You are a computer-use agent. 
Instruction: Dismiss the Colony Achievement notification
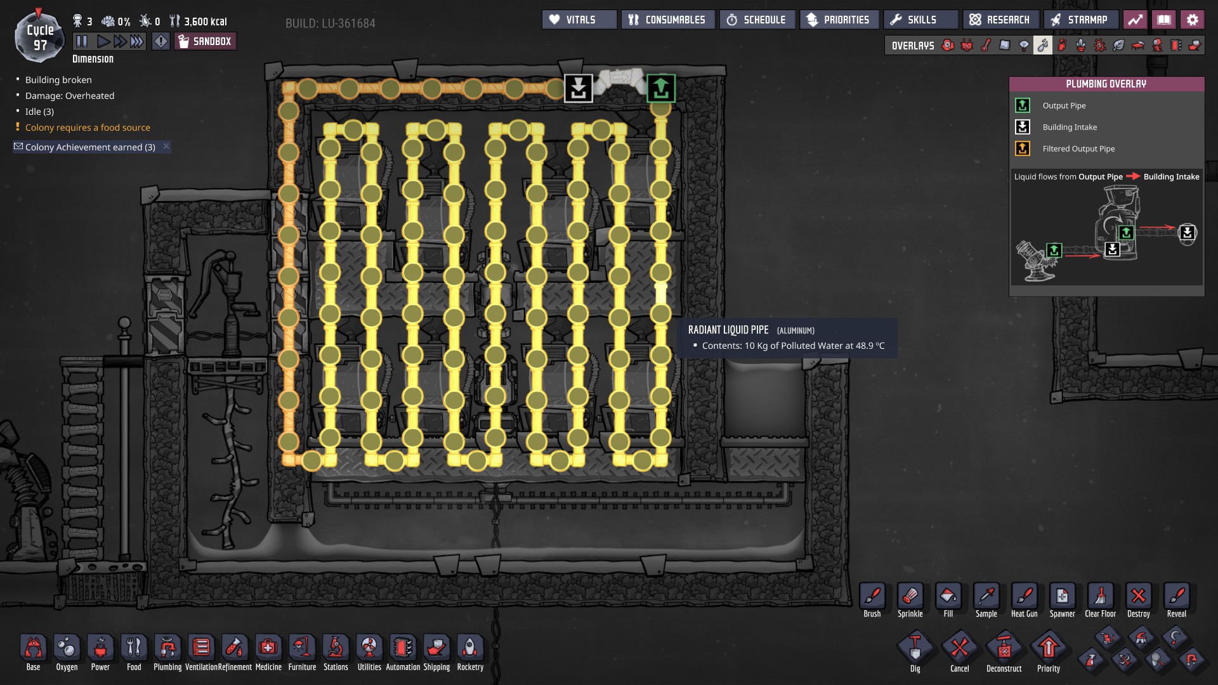[166, 147]
